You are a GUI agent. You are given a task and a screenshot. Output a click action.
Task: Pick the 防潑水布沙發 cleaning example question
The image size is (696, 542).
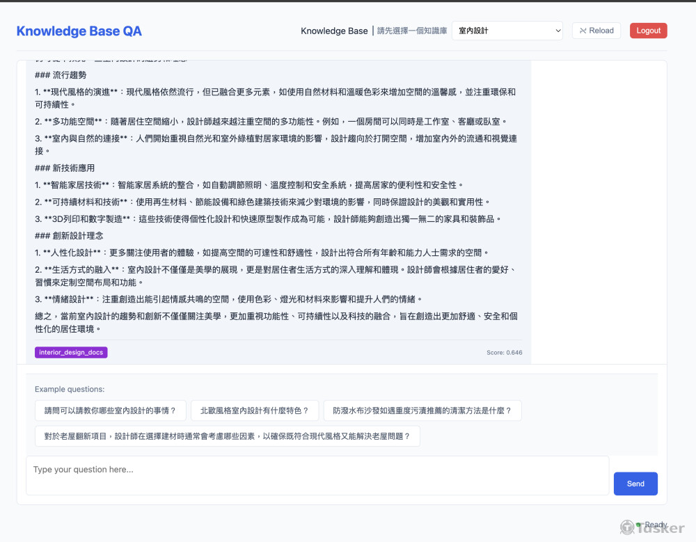(x=422, y=411)
